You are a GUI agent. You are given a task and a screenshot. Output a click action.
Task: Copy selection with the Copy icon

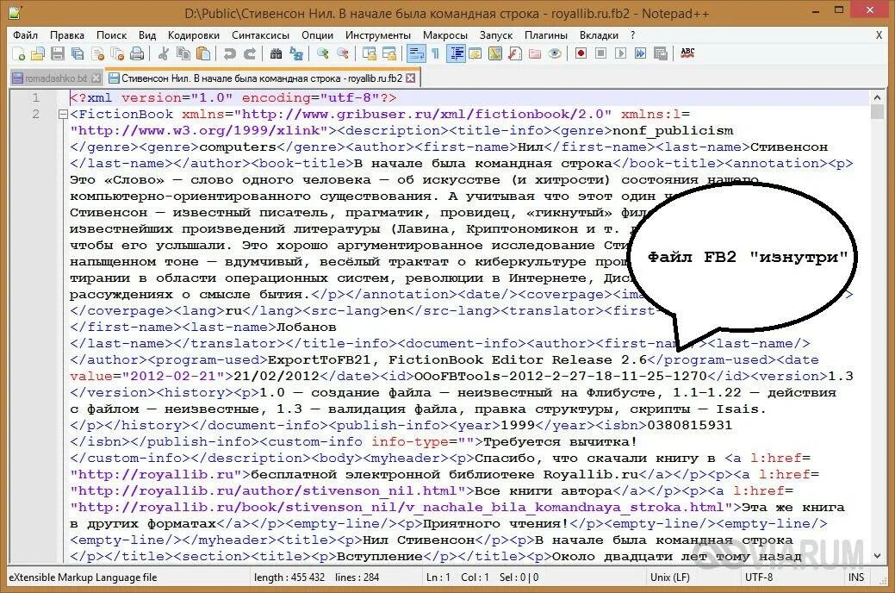coord(183,53)
